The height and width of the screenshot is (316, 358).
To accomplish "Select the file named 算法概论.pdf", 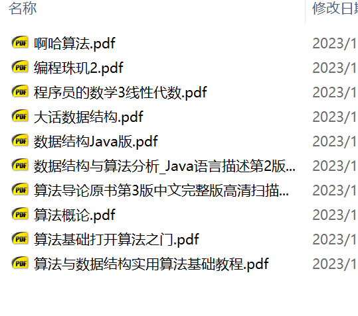I will coord(74,215).
